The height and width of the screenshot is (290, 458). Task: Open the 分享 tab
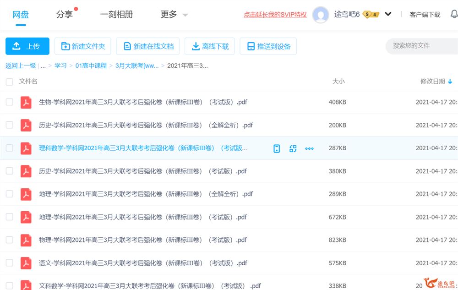click(64, 14)
